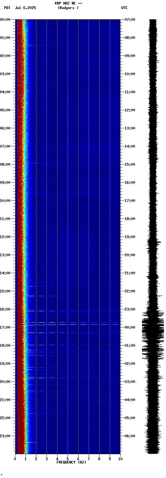Click the 06:00 UTC time label
Viewport: 166px width, 478px height.
click(x=130, y=436)
